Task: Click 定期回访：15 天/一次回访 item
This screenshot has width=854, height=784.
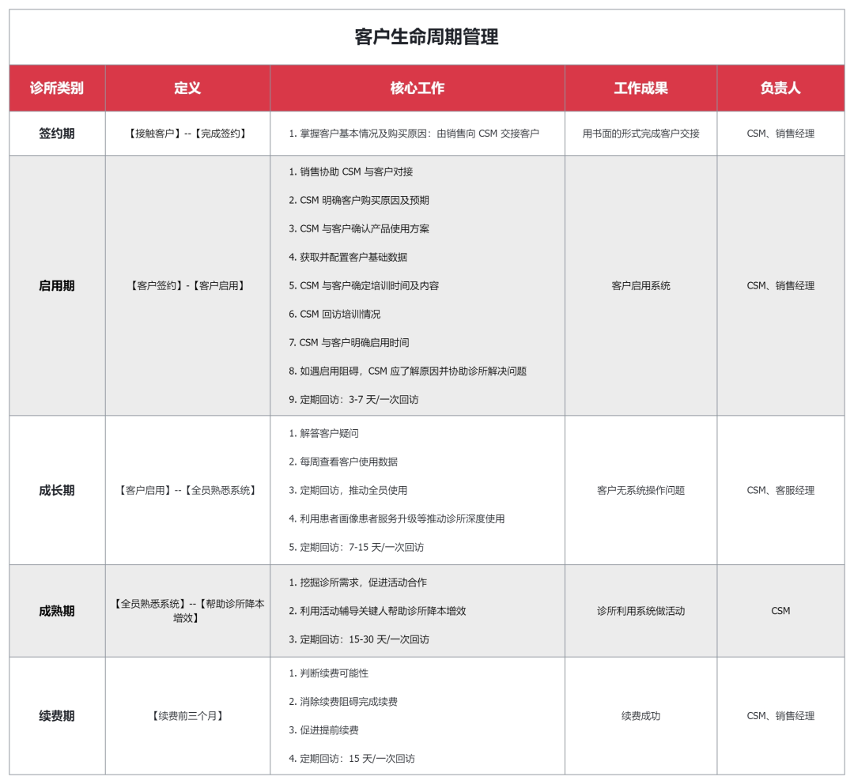Action: click(x=352, y=759)
